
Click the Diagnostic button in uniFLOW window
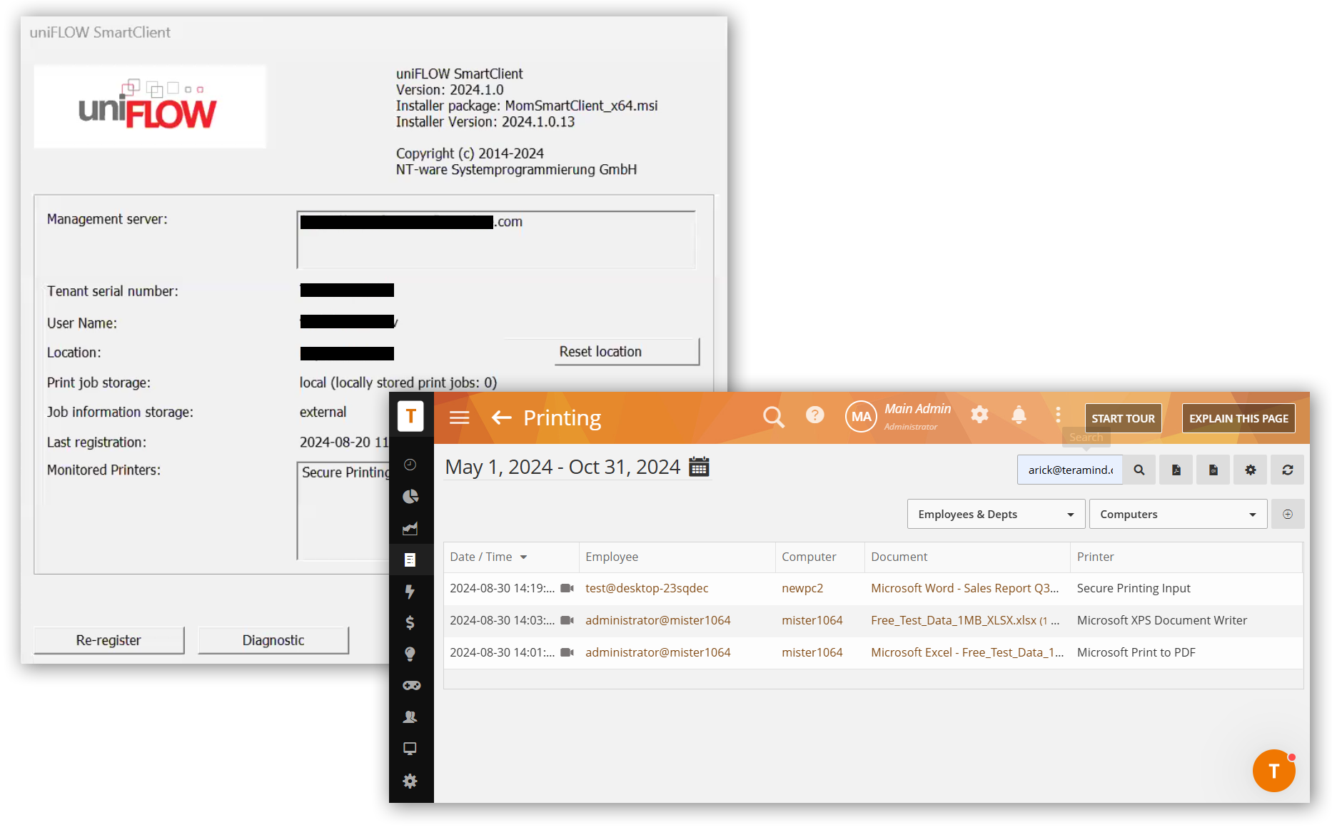tap(273, 640)
